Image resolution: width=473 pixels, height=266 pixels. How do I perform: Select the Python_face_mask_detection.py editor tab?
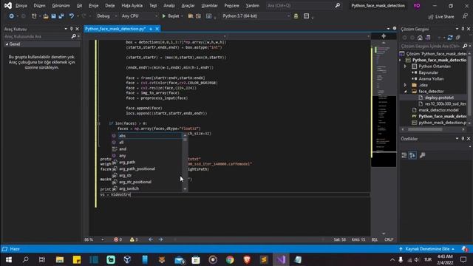click(115, 29)
